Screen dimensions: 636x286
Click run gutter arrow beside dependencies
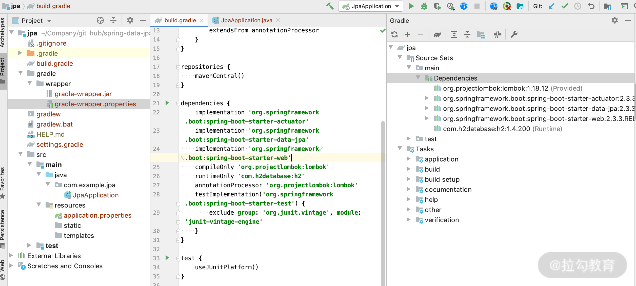coord(167,103)
